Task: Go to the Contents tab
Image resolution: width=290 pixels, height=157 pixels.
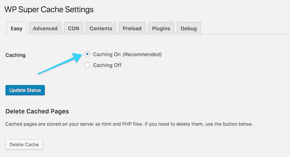Action: [x=101, y=28]
